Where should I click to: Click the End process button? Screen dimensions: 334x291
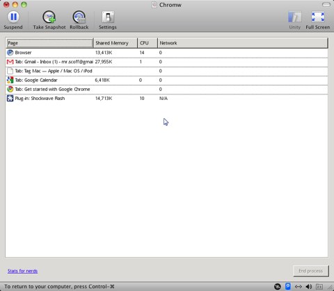click(x=311, y=271)
